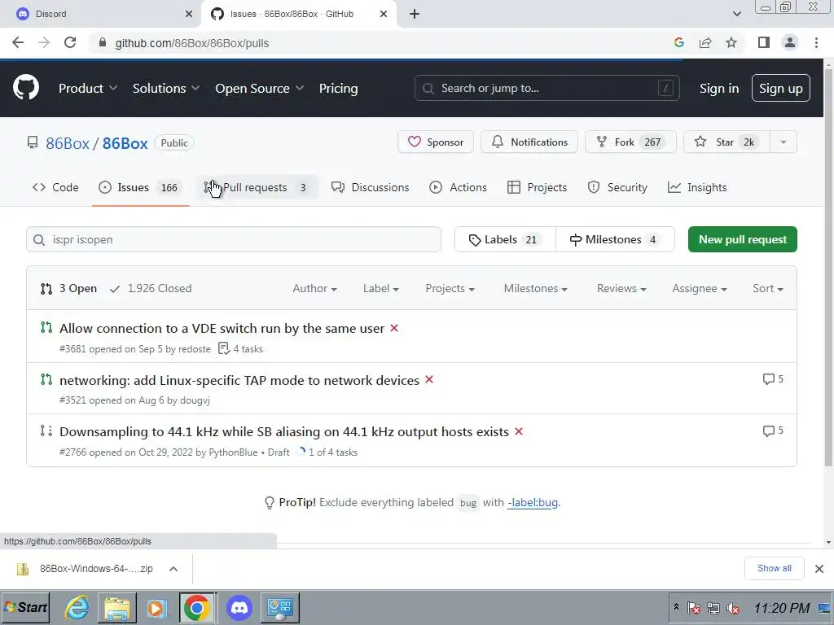Go back using the browser back arrow
Viewport: 834px width, 625px height.
[x=18, y=42]
